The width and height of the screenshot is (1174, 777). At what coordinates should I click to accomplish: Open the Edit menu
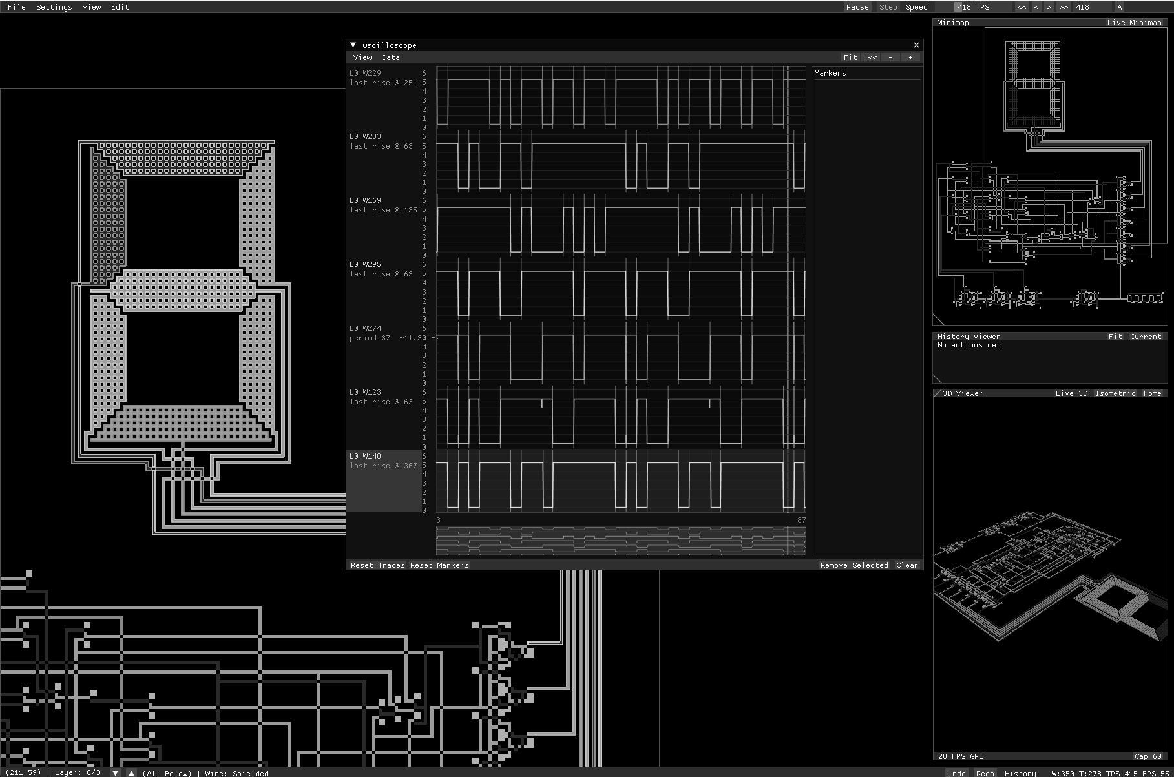coord(120,7)
